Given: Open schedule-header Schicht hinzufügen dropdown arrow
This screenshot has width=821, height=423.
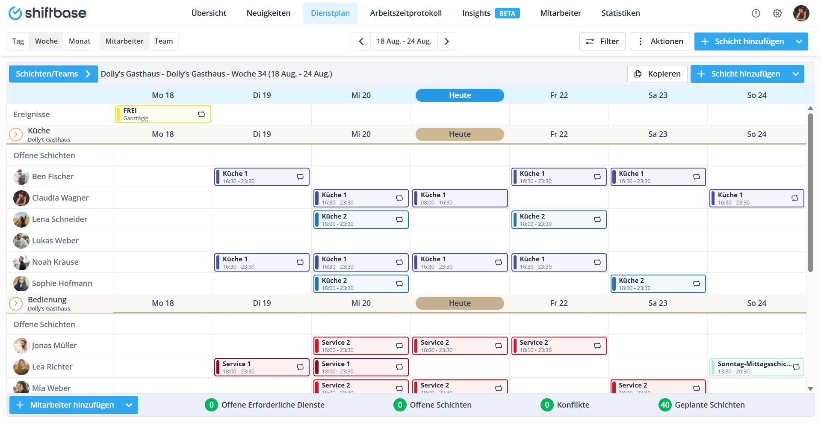Looking at the screenshot, I should click(795, 74).
